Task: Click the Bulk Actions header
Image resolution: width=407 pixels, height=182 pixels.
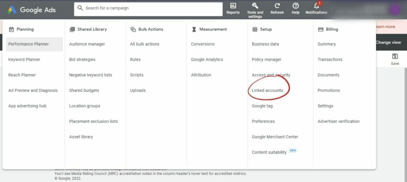Action: click(151, 29)
